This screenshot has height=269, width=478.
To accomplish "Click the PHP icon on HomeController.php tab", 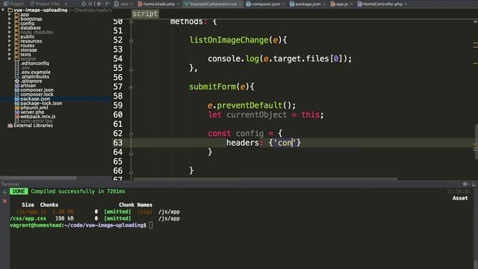I will coord(360,4).
